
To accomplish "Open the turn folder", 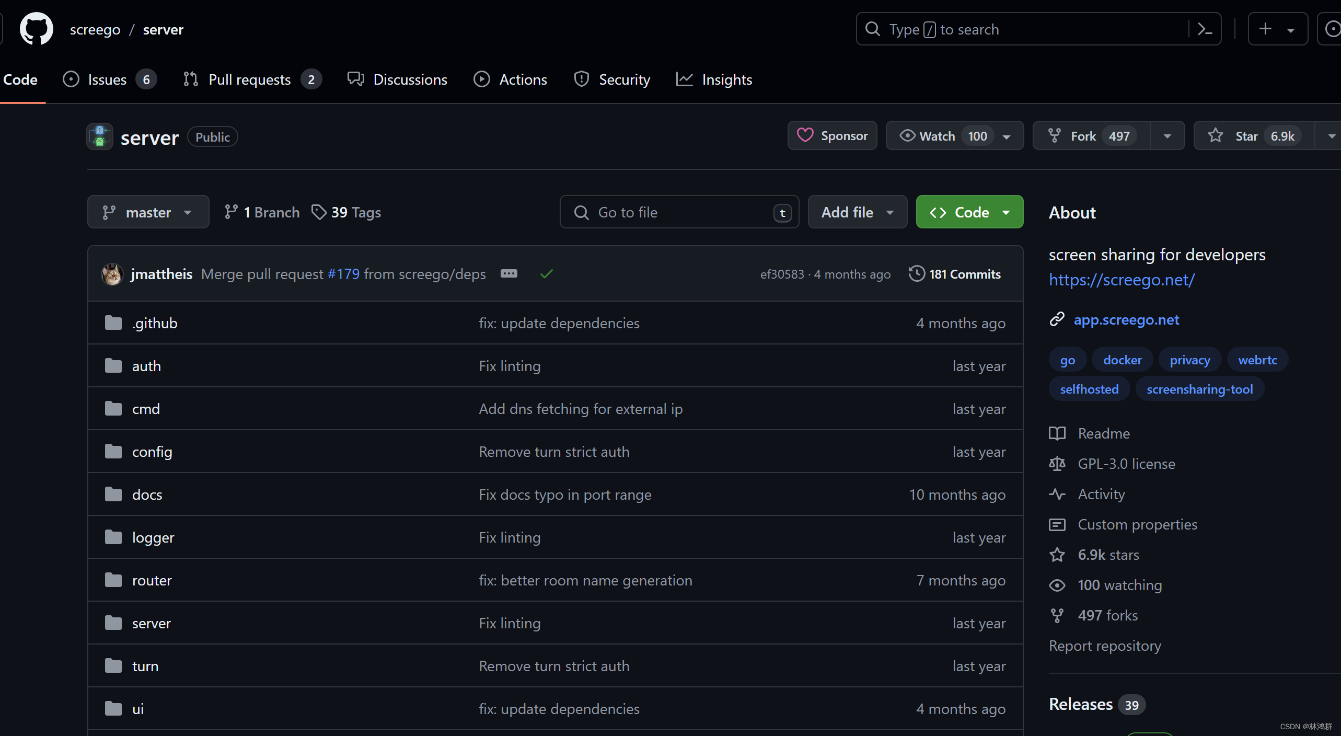I will pyautogui.click(x=145, y=666).
